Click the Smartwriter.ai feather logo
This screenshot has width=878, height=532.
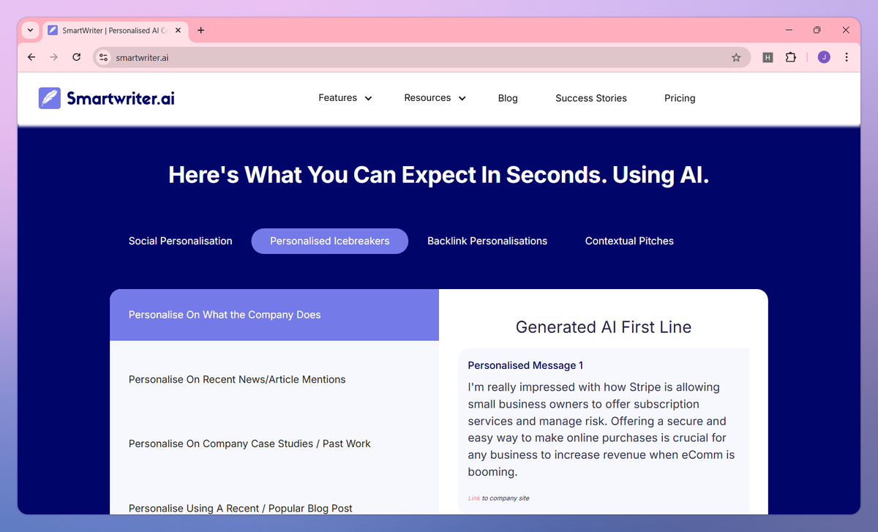click(x=49, y=97)
